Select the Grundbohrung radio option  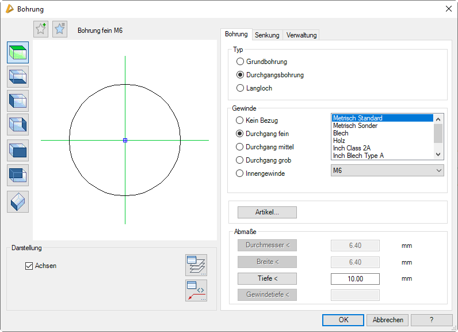coord(241,62)
